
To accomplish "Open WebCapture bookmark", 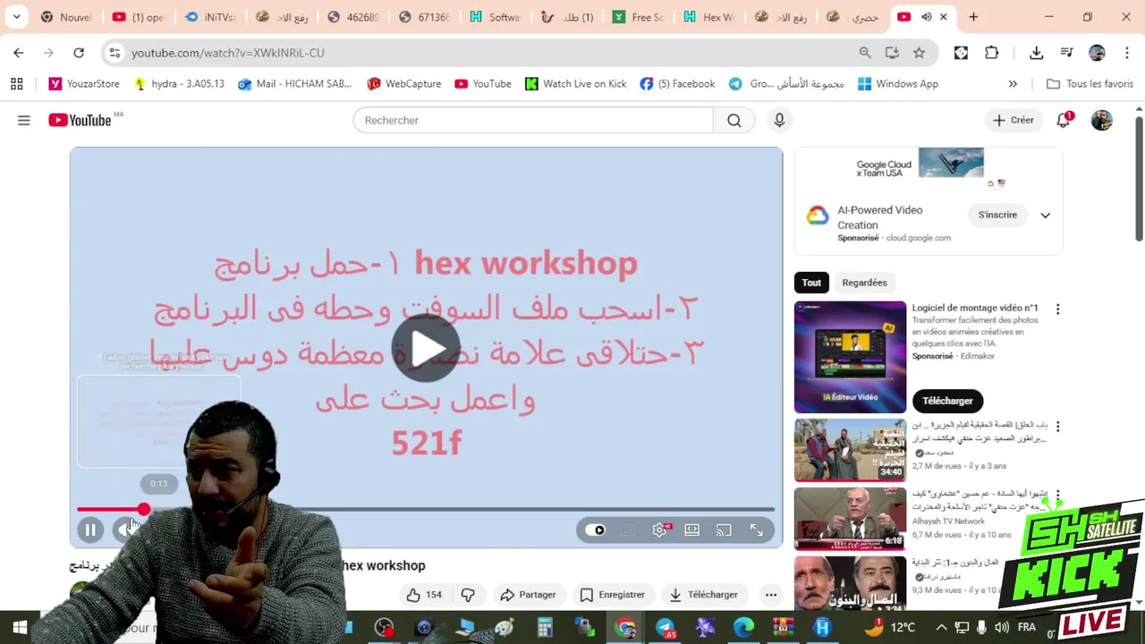I will click(x=403, y=84).
